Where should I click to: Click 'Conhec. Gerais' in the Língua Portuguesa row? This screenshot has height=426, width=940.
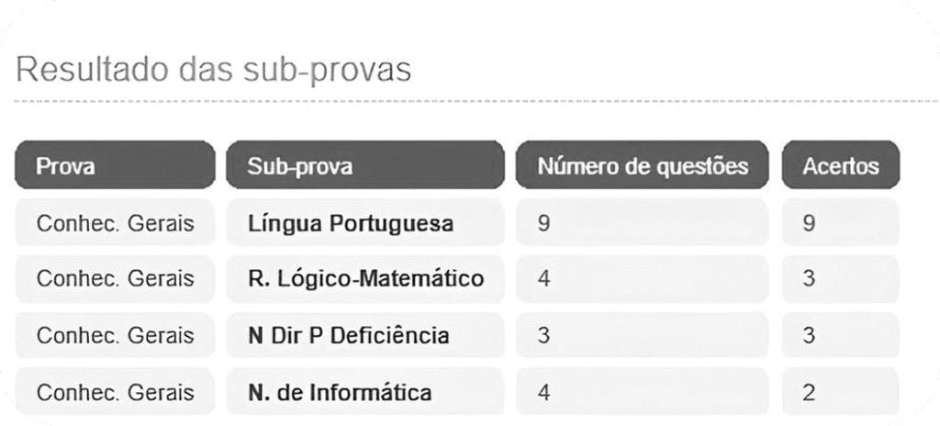(115, 223)
